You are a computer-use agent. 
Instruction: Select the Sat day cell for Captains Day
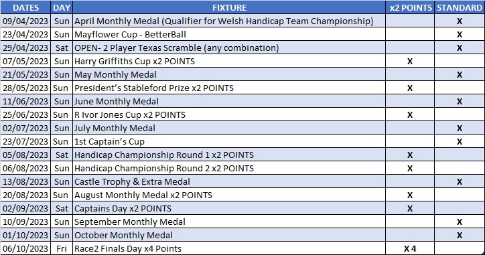point(62,208)
